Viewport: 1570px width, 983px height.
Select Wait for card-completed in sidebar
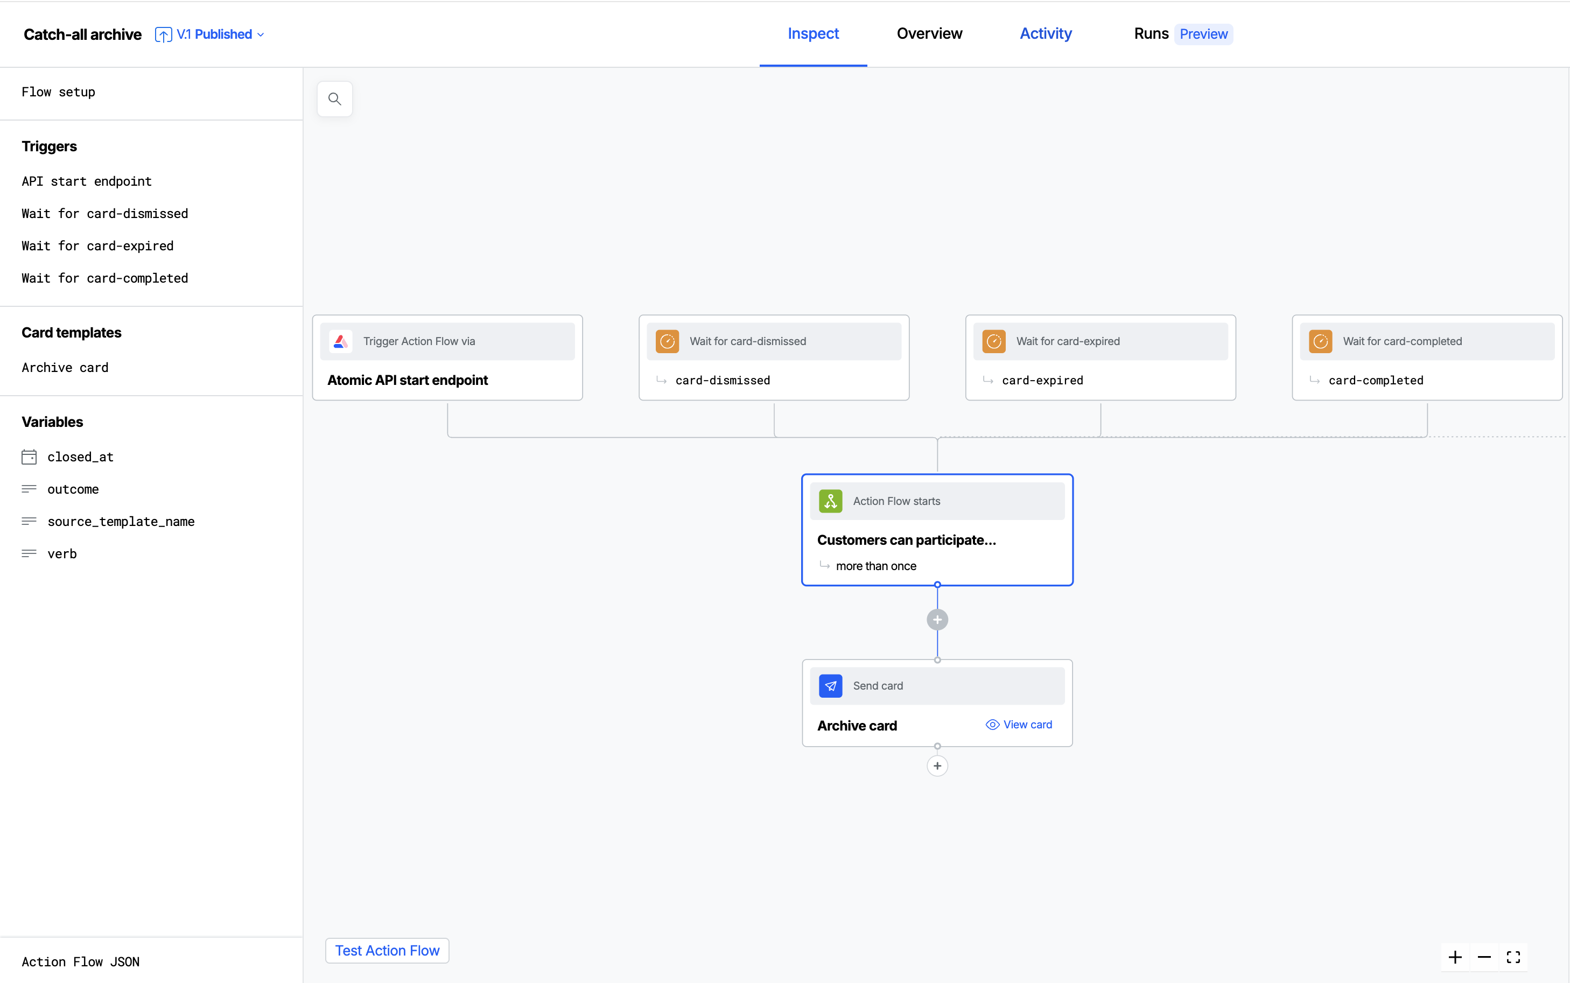click(104, 278)
